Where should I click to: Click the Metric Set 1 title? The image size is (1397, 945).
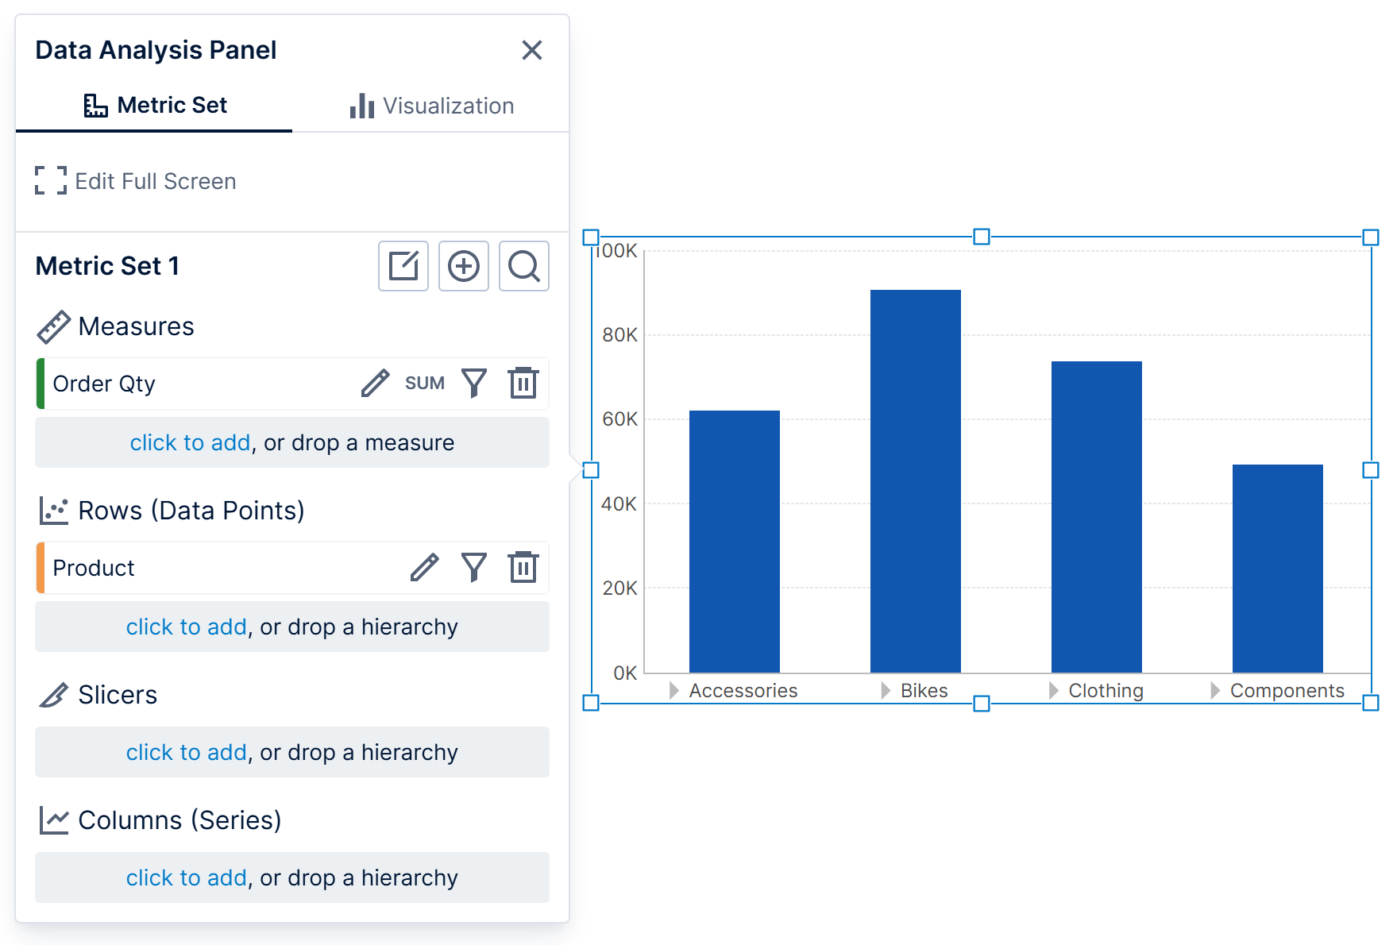click(107, 266)
